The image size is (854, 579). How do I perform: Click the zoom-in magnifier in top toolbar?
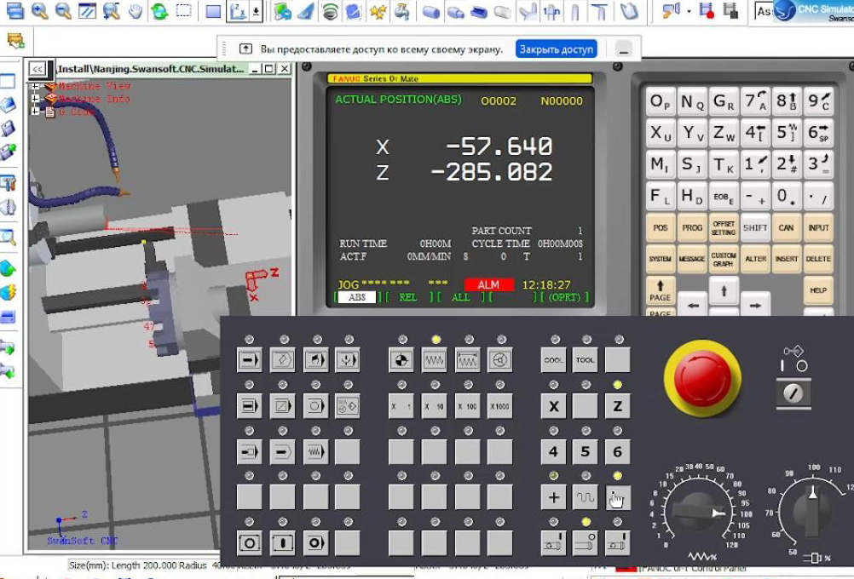pos(39,11)
